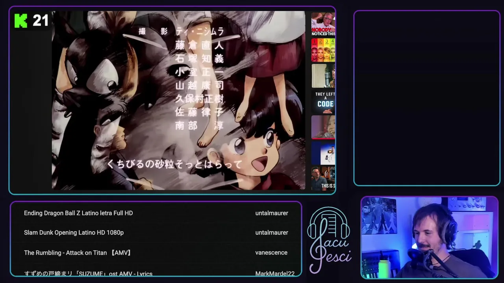Open the 'This Is S' thumbnail
Viewport: 504px width, 283px height.
point(323,178)
